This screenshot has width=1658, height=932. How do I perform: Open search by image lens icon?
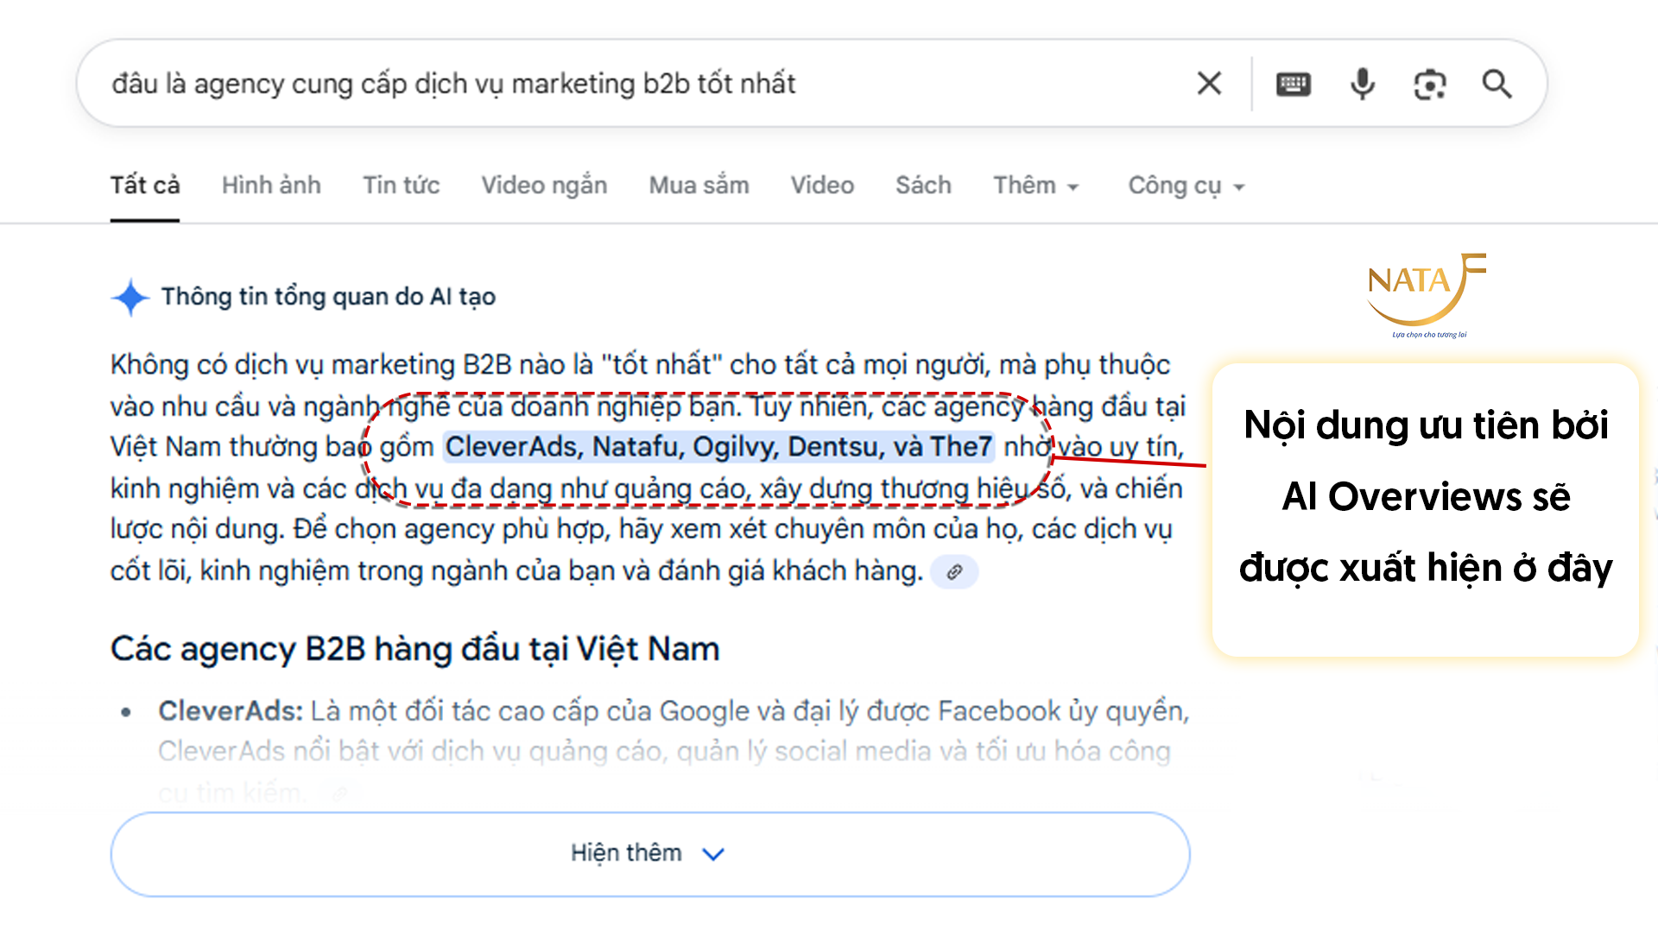(1429, 84)
